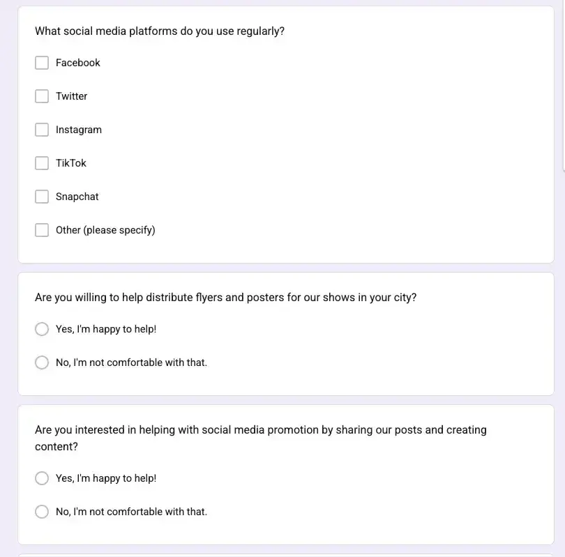Click the social media platforms question title
The width and height of the screenshot is (565, 557).
[x=159, y=31]
